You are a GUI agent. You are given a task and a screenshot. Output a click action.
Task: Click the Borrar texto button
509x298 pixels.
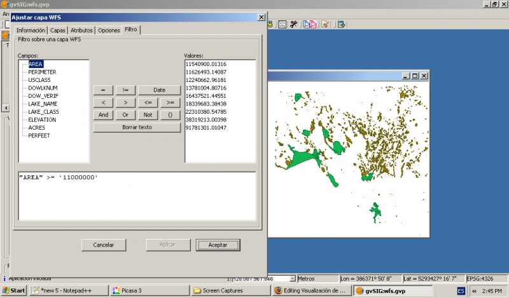pyautogui.click(x=137, y=127)
